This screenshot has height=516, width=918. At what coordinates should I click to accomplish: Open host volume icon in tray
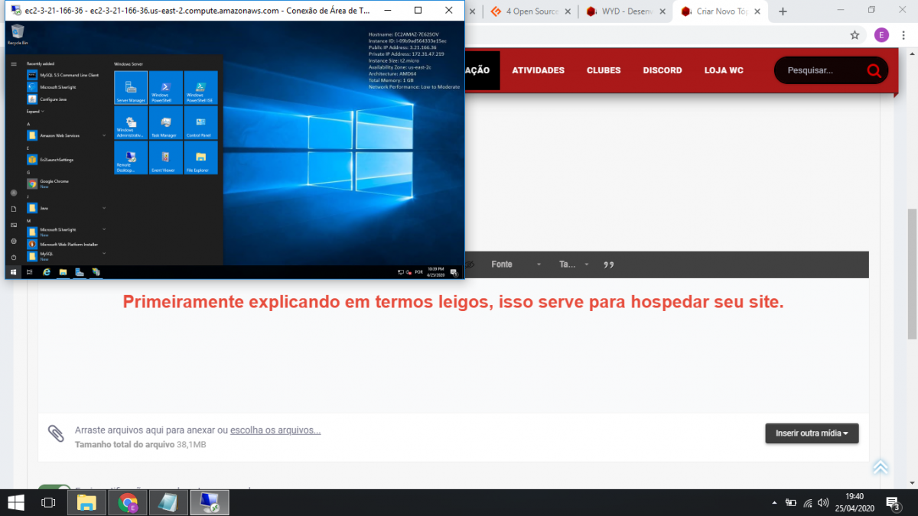point(823,502)
